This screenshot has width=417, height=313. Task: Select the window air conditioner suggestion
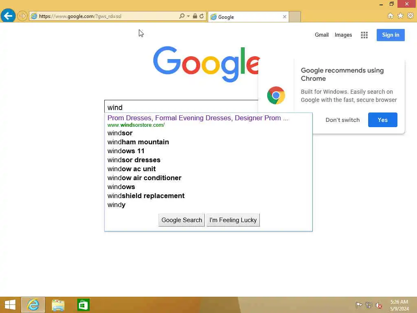tap(208, 178)
